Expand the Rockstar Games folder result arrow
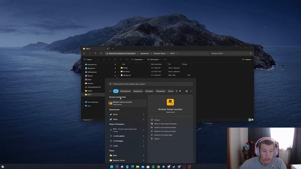This screenshot has height=169, width=301. [144, 161]
